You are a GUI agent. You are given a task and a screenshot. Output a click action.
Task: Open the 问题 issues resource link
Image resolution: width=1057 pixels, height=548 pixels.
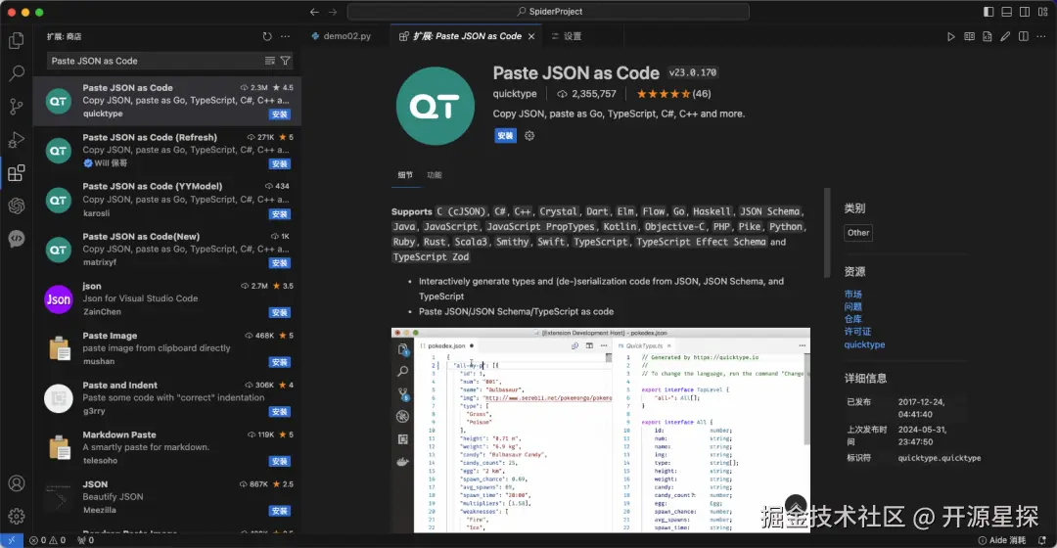click(x=852, y=306)
